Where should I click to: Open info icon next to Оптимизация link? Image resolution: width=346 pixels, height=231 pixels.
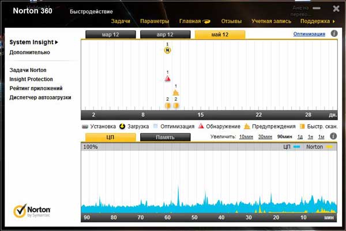[334, 33]
